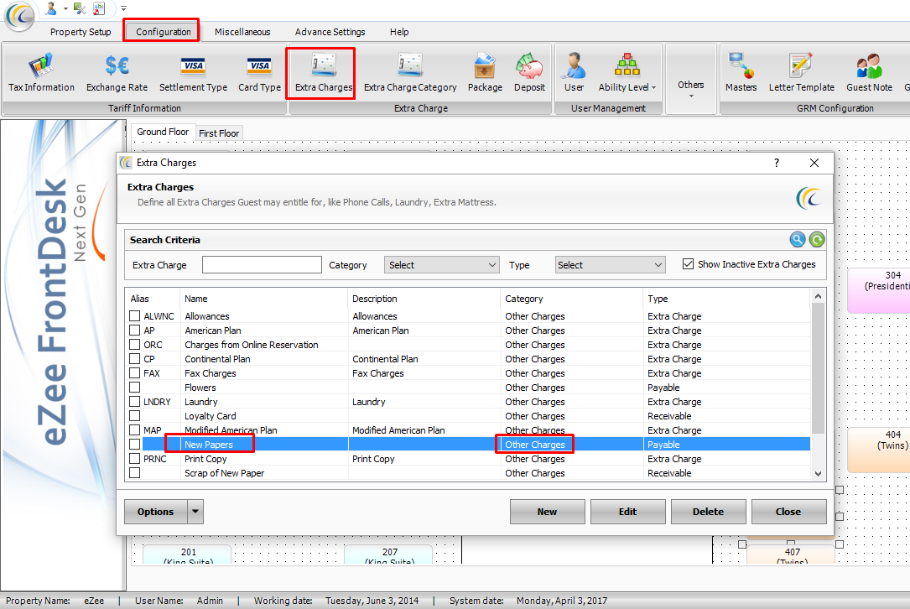Click the green refresh icon in Search Criteria

[817, 239]
